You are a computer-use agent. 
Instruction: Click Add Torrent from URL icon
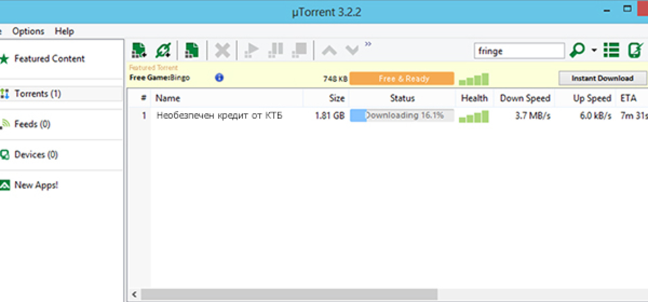pyautogui.click(x=163, y=51)
